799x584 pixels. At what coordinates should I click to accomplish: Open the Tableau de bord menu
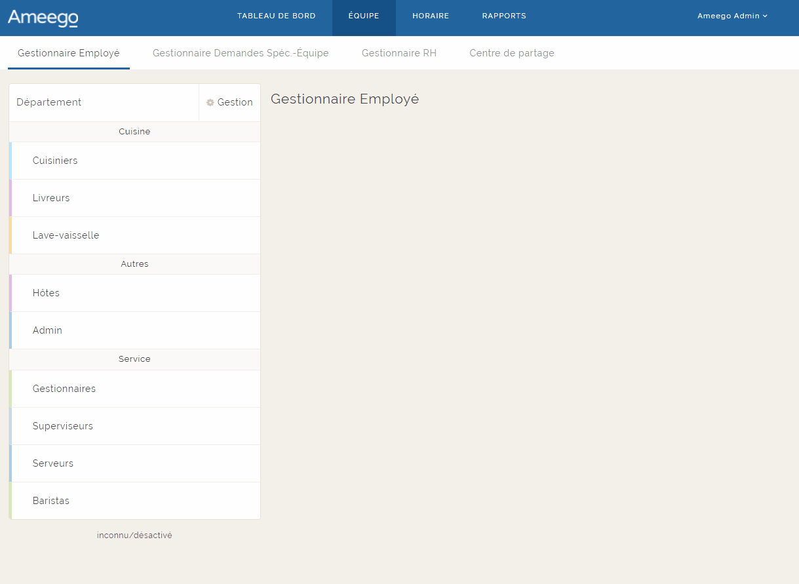click(x=276, y=16)
